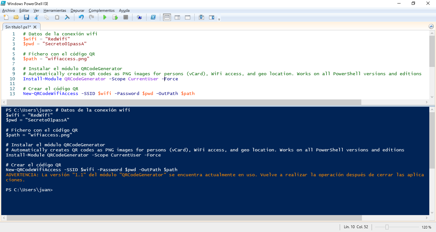This screenshot has width=436, height=232.
Task: Click the script pane horizontal scrollbar right arrow
Action: click(427, 102)
